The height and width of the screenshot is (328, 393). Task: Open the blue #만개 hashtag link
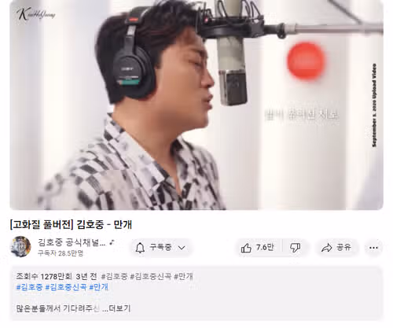[x=99, y=287]
